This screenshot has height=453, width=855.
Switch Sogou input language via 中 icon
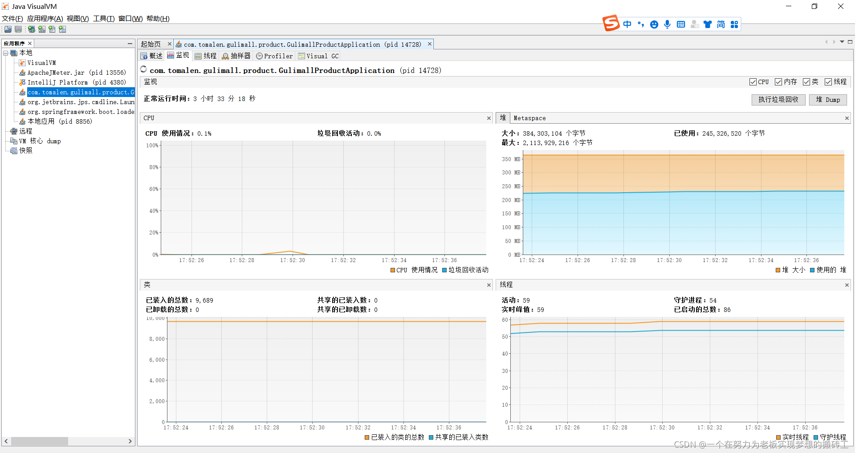(x=627, y=24)
